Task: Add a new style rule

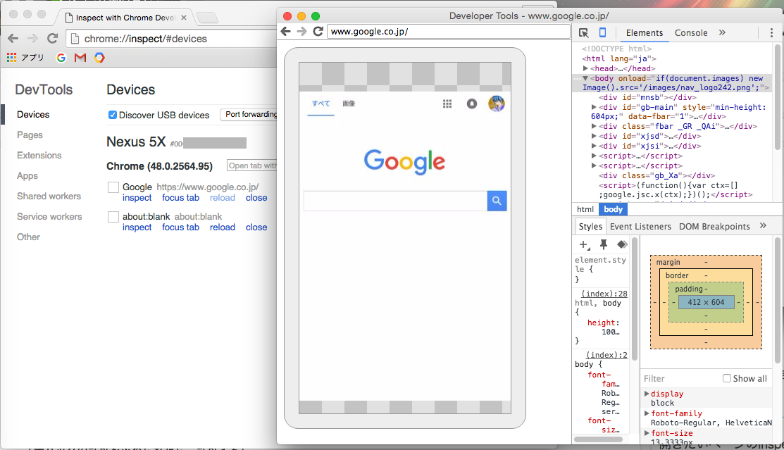Action: 584,244
